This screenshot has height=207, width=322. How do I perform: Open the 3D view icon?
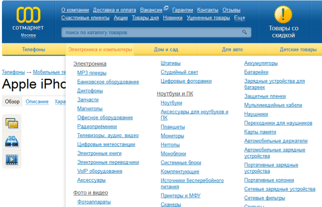pos(12,142)
